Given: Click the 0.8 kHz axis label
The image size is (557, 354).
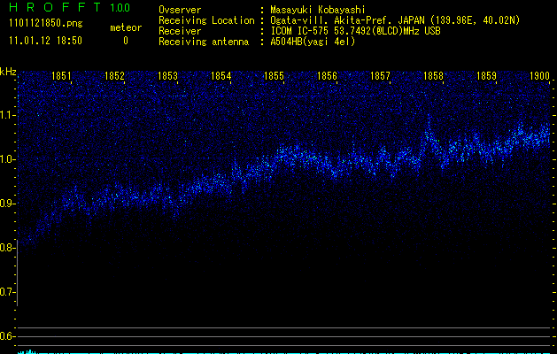Looking at the screenshot, I should (7, 248).
